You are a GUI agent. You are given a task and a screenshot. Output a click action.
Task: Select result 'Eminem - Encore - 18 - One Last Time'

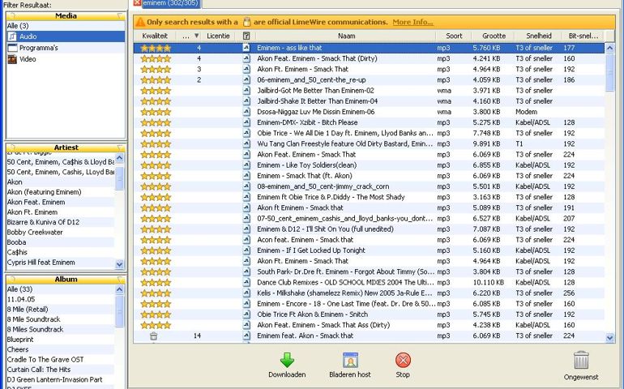pos(369,304)
